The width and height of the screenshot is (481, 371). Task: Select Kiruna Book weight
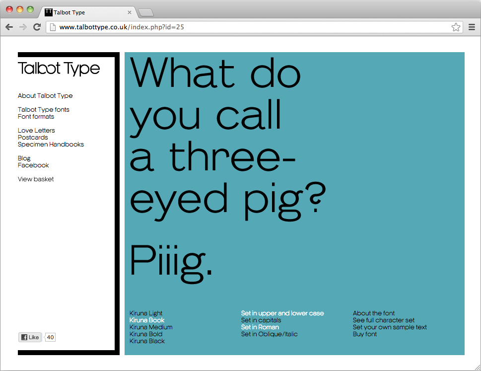[x=147, y=320]
